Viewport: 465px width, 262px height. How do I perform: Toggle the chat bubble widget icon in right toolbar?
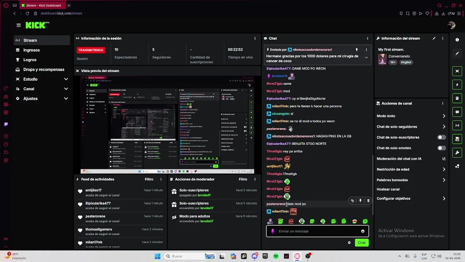pyautogui.click(x=457, y=112)
